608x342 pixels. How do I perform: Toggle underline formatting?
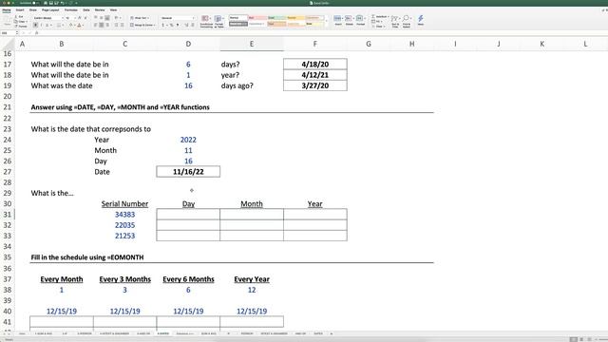pos(47,25)
